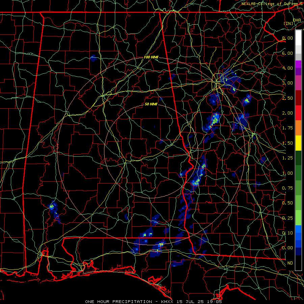The image size is (304, 304).
Task: Click the dark maroon legend swatch
Action: tap(298, 98)
